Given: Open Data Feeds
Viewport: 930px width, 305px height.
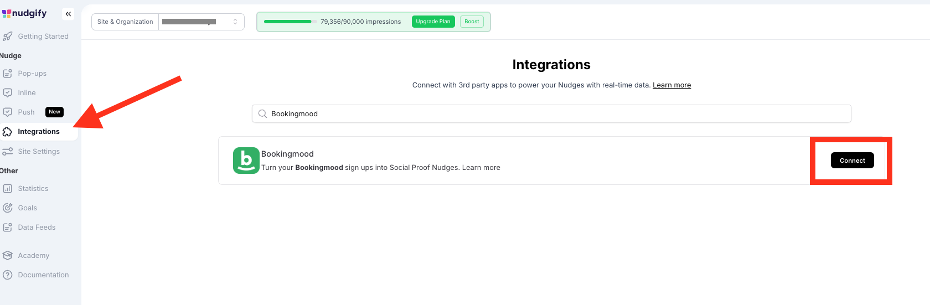Looking at the screenshot, I should tap(38, 228).
